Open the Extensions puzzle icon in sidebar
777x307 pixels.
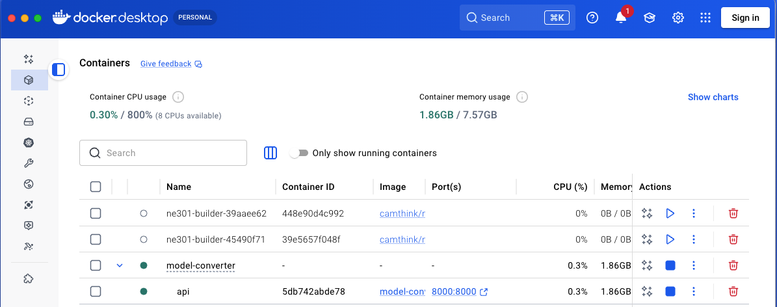pos(29,279)
